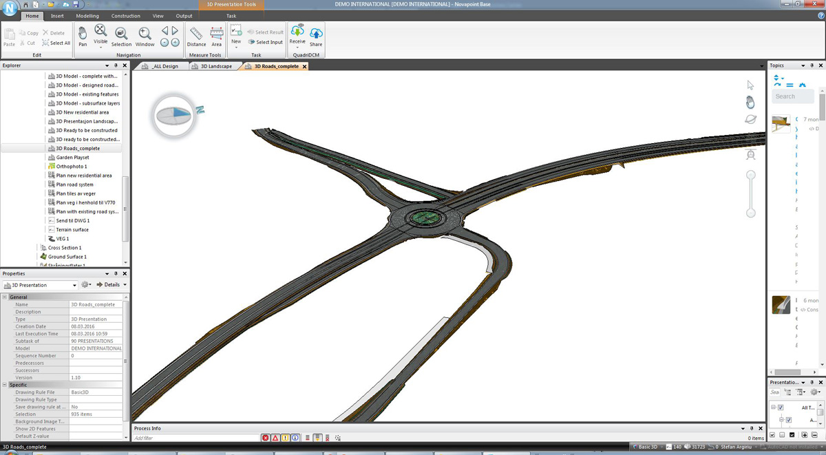Click the Zoom Selection tool
The image size is (826, 455).
click(x=121, y=36)
